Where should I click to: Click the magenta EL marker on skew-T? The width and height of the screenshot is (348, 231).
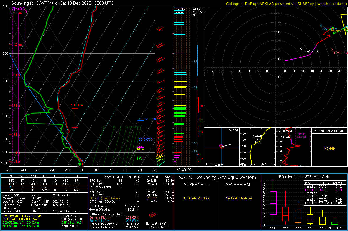click(x=140, y=145)
